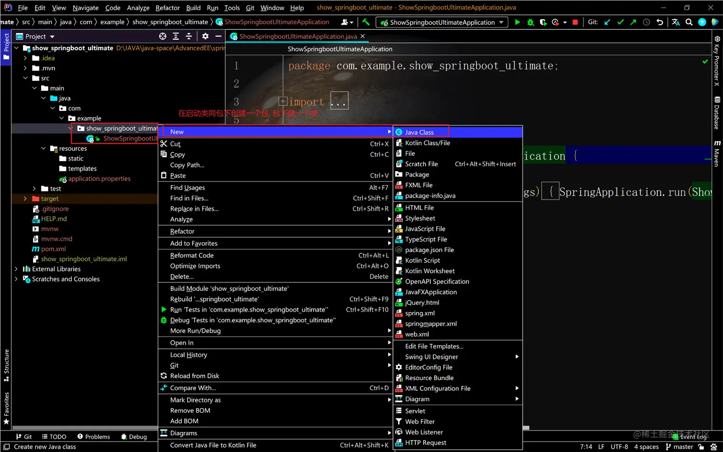723x452 pixels.
Task: Open Project panel gear settings
Action: (x=205, y=36)
